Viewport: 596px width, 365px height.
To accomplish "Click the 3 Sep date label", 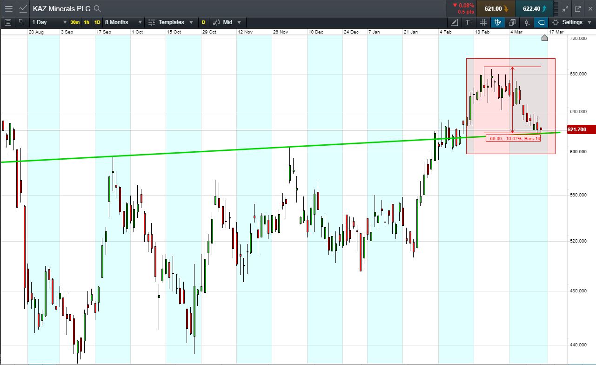I will tap(67, 32).
